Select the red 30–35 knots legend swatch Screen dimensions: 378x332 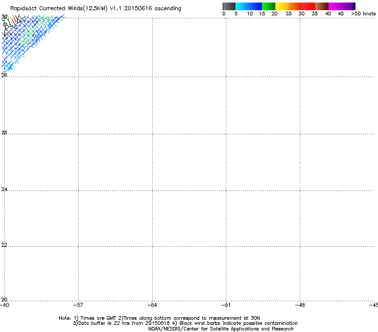[x=309, y=6]
